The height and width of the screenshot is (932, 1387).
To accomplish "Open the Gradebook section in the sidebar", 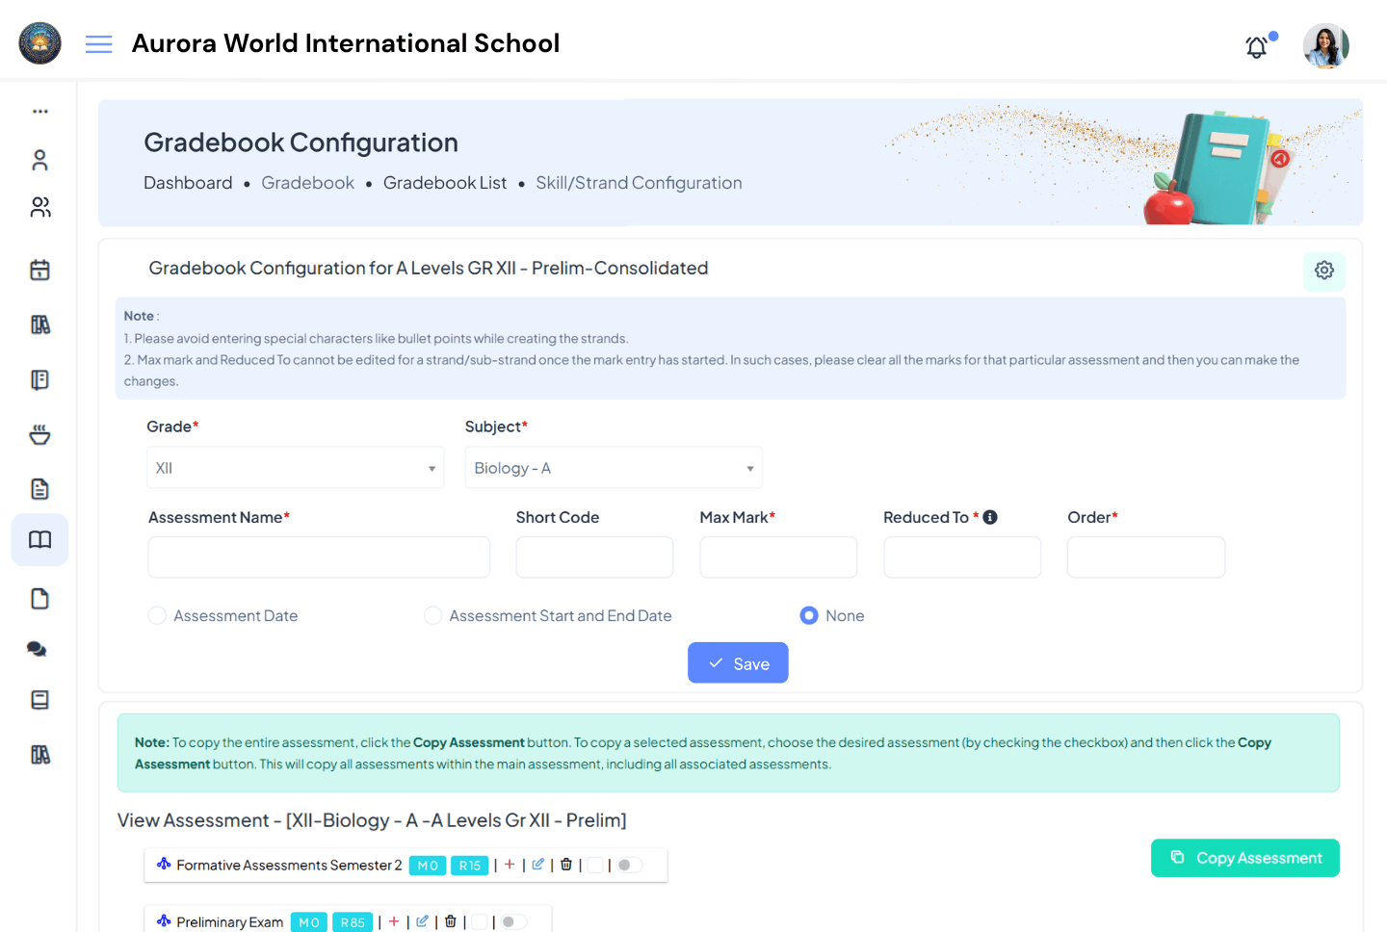I will click(39, 539).
